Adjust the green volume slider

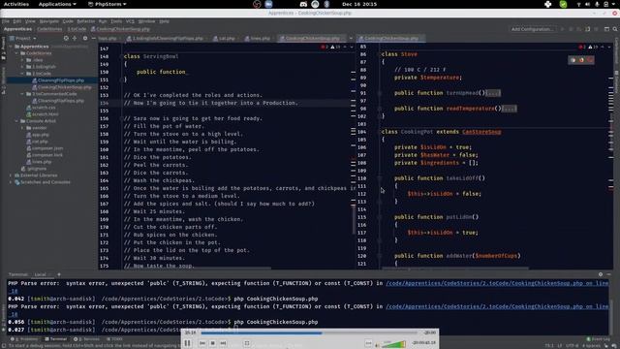pyautogui.click(x=393, y=344)
